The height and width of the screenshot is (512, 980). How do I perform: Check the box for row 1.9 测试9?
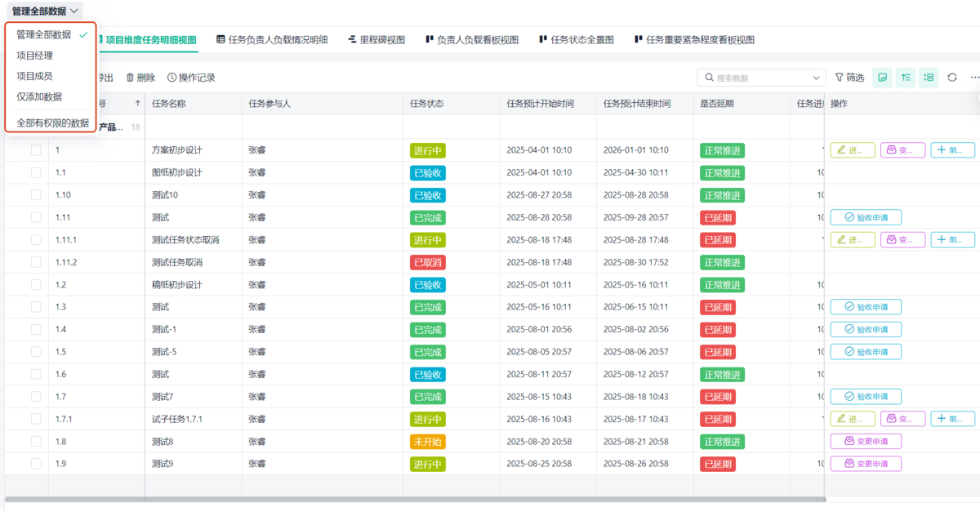[x=36, y=464]
